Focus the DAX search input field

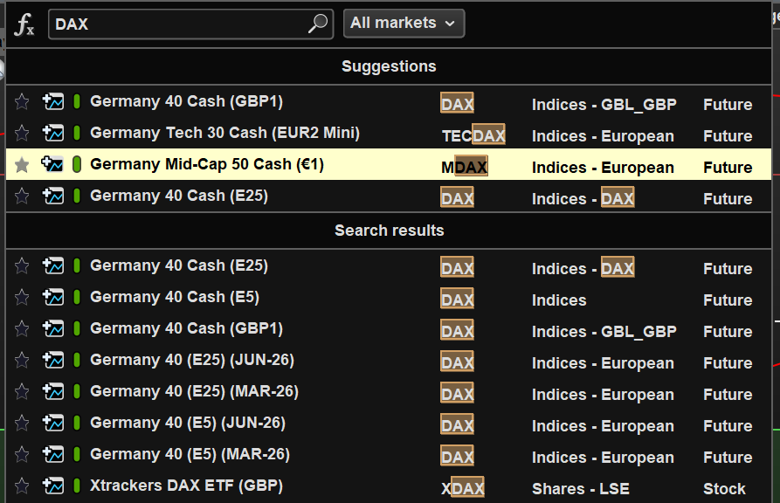(190, 24)
